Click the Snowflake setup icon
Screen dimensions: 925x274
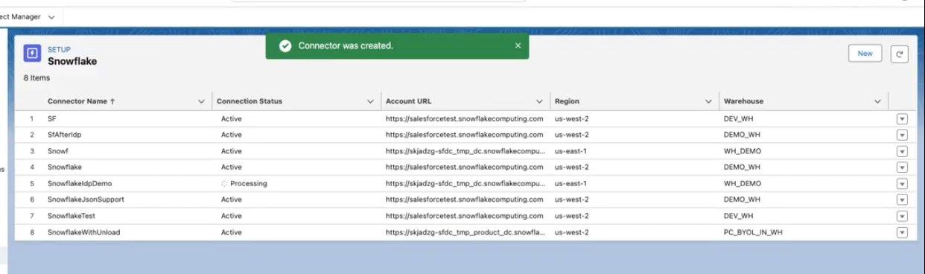[32, 54]
